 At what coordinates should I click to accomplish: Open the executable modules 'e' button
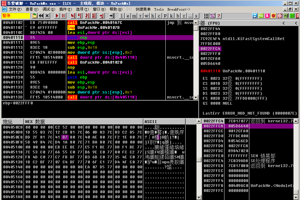[x=128, y=16]
